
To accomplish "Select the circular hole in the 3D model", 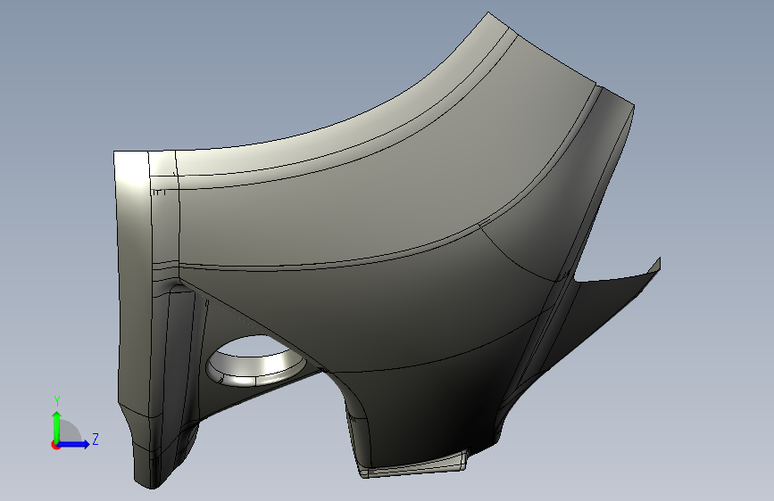I will [255, 361].
